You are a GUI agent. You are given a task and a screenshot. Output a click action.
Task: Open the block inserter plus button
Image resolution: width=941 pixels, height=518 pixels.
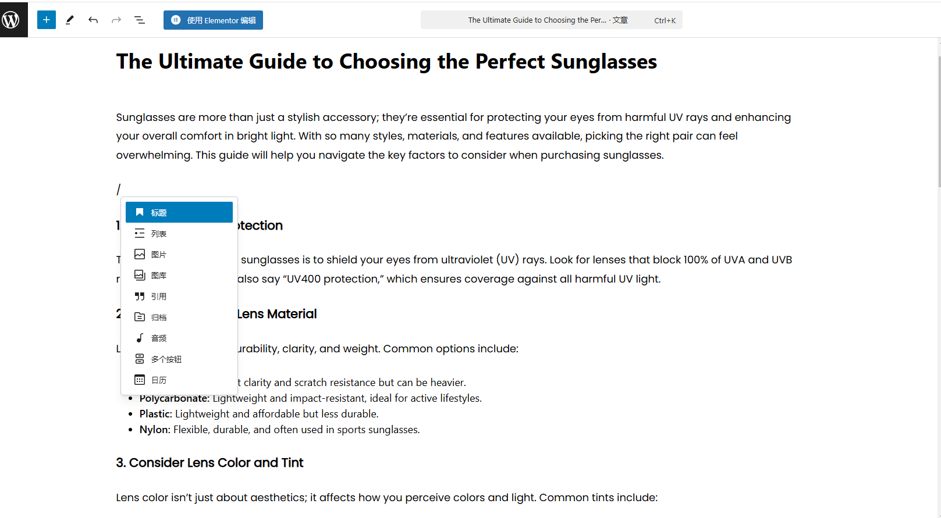(x=47, y=20)
